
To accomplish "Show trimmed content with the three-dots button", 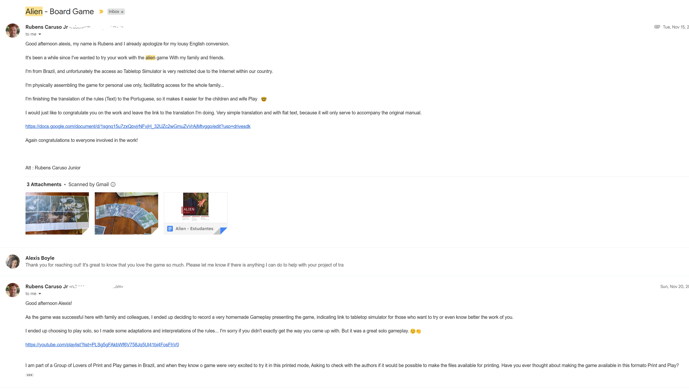I will coord(29,375).
